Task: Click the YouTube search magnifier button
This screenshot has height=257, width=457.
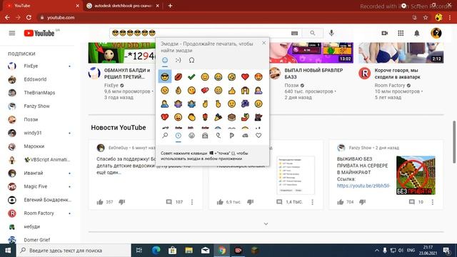Action: (313, 33)
